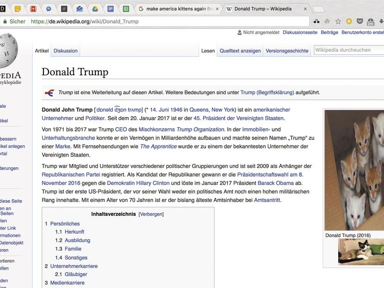
Task: Bookmark this page with the star icon
Action: 338,21
